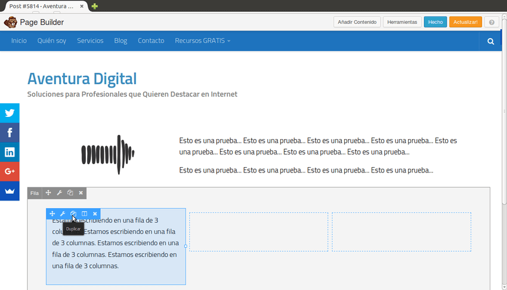Share on Google Plus from the side bar

coord(10,171)
